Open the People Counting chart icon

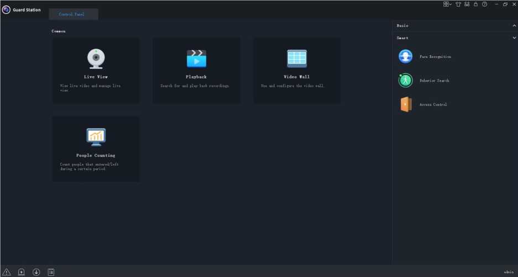pyautogui.click(x=96, y=137)
